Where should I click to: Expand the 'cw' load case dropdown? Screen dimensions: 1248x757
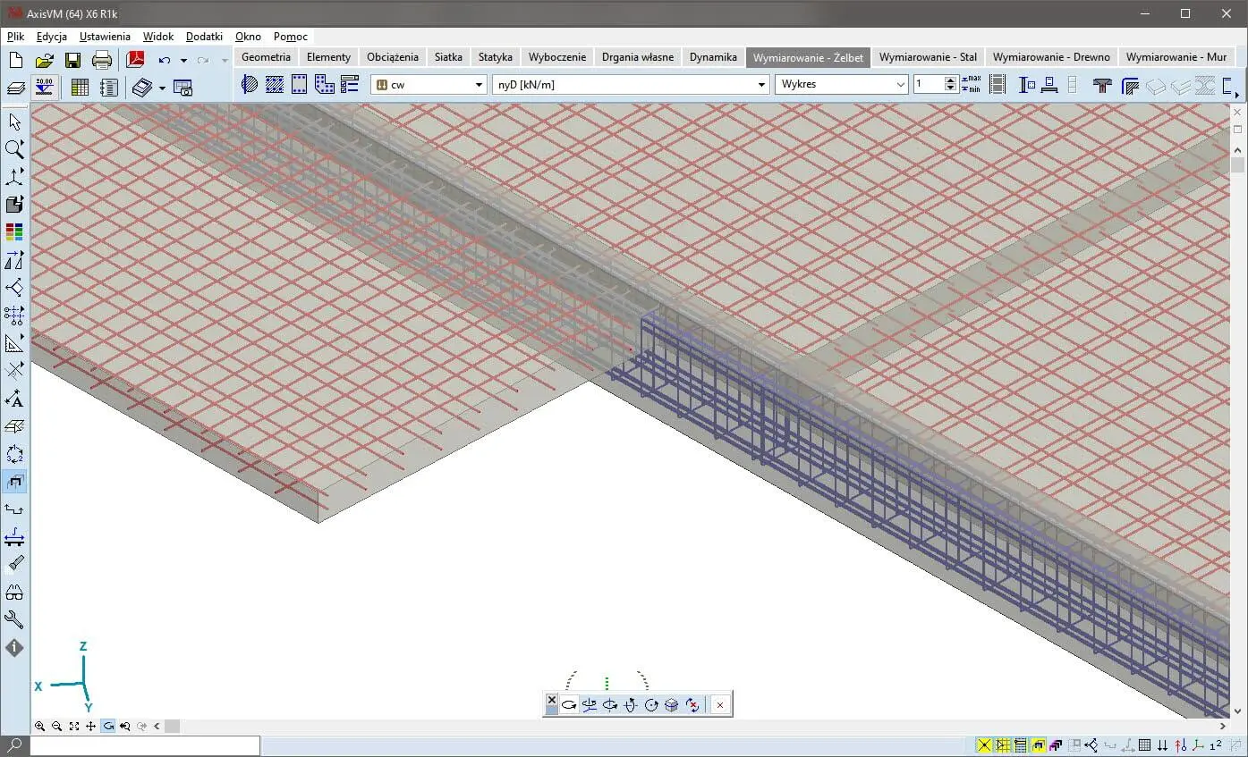coord(479,84)
